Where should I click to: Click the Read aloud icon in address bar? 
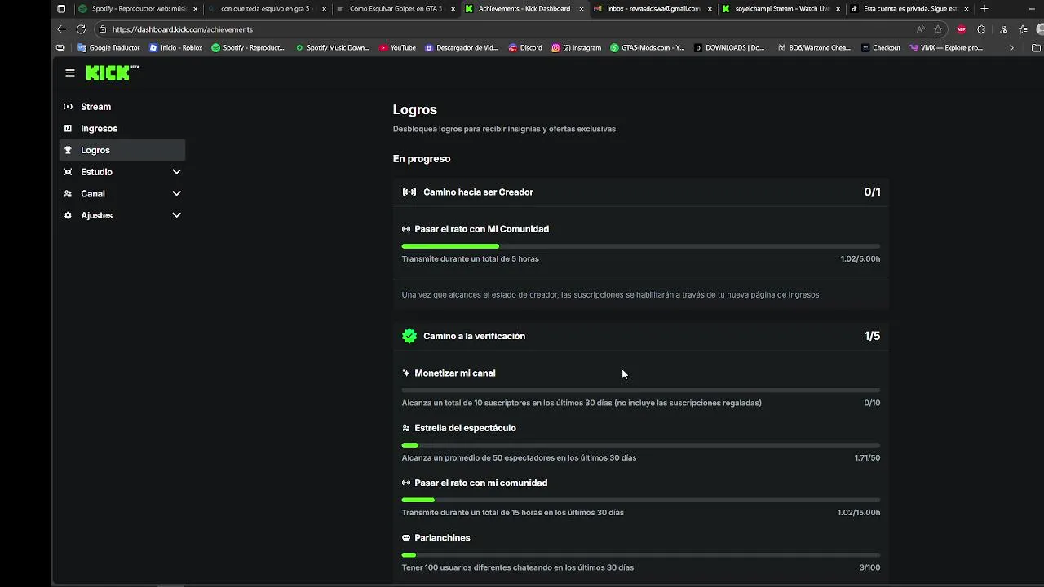[x=921, y=29]
